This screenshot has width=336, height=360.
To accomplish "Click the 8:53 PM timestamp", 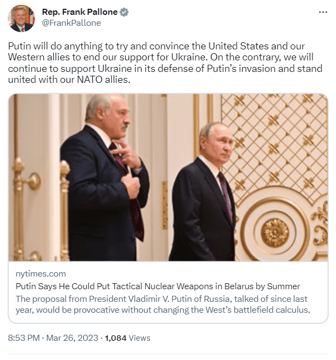I will click(x=24, y=338).
